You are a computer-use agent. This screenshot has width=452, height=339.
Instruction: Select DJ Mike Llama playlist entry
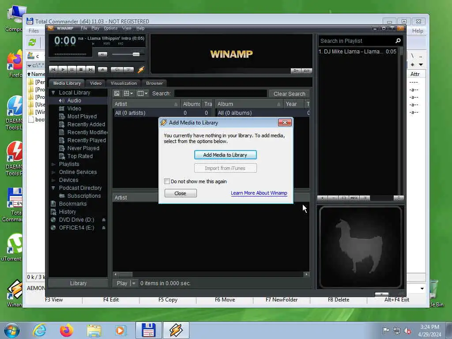coord(358,52)
